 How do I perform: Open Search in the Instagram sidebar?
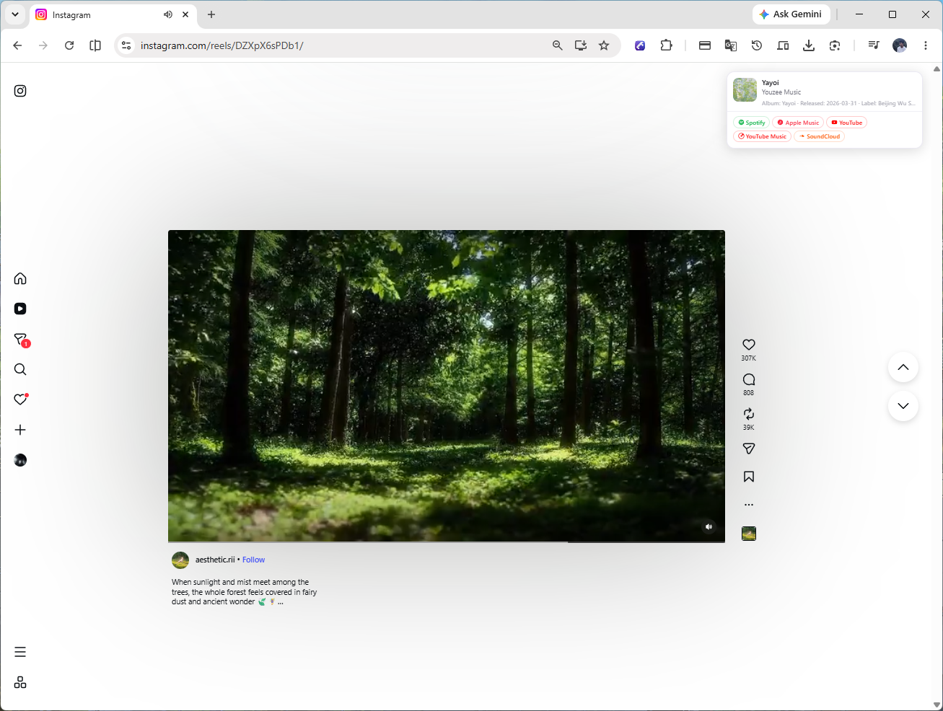(20, 369)
